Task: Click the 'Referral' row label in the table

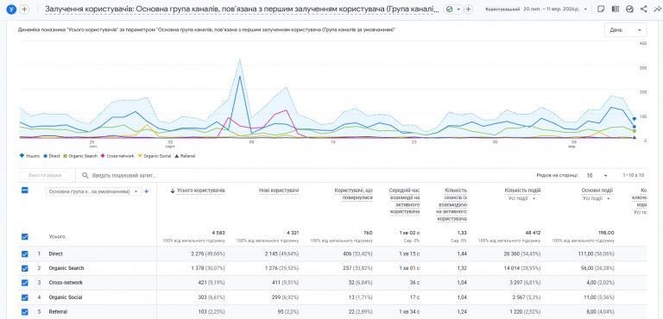Action: tap(58, 312)
